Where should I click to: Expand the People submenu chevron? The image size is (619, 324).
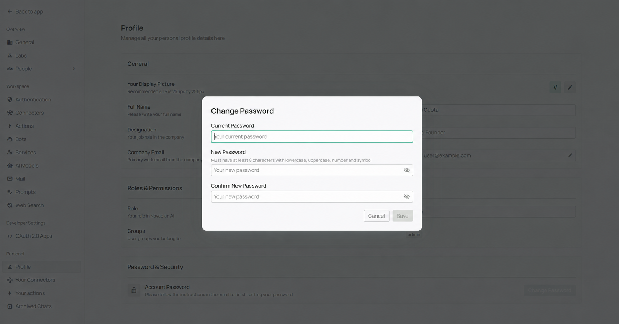tap(74, 69)
